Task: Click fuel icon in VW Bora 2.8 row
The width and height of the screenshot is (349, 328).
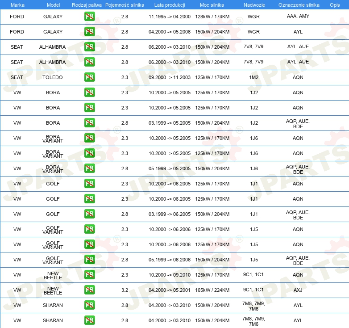Action: coord(89,123)
